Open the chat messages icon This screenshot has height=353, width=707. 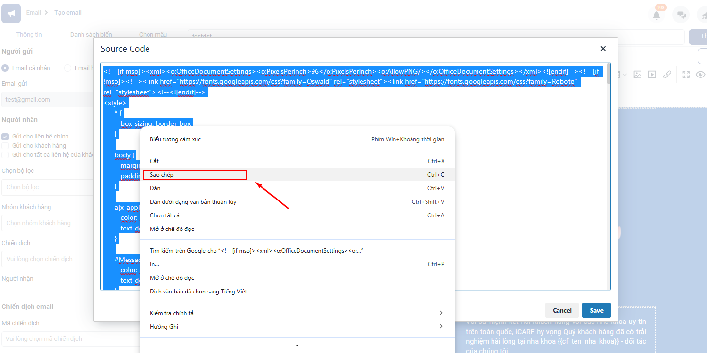(x=681, y=15)
